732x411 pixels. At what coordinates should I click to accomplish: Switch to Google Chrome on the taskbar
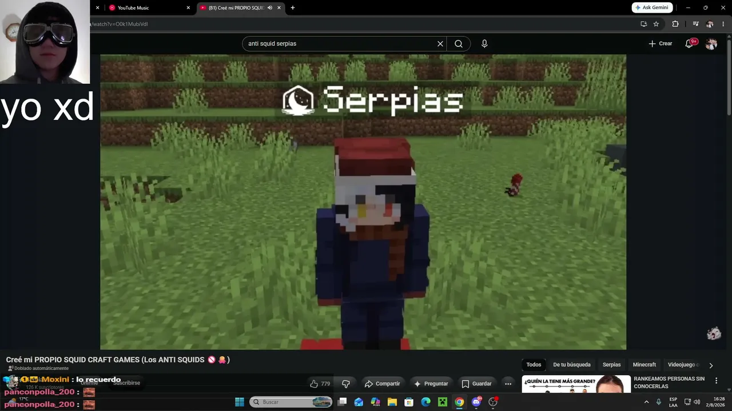tap(459, 402)
